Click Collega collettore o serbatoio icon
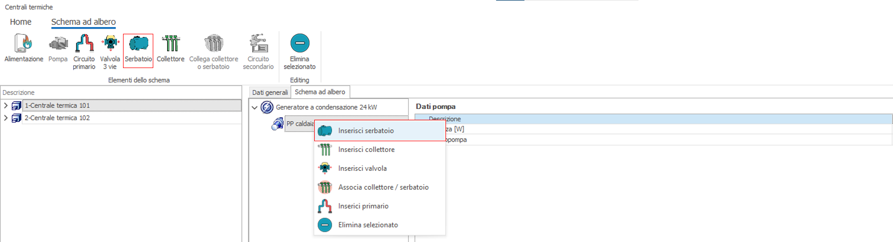 [x=214, y=45]
